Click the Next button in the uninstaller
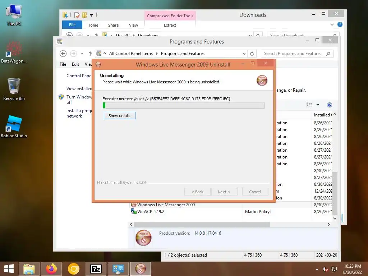 [x=224, y=192]
